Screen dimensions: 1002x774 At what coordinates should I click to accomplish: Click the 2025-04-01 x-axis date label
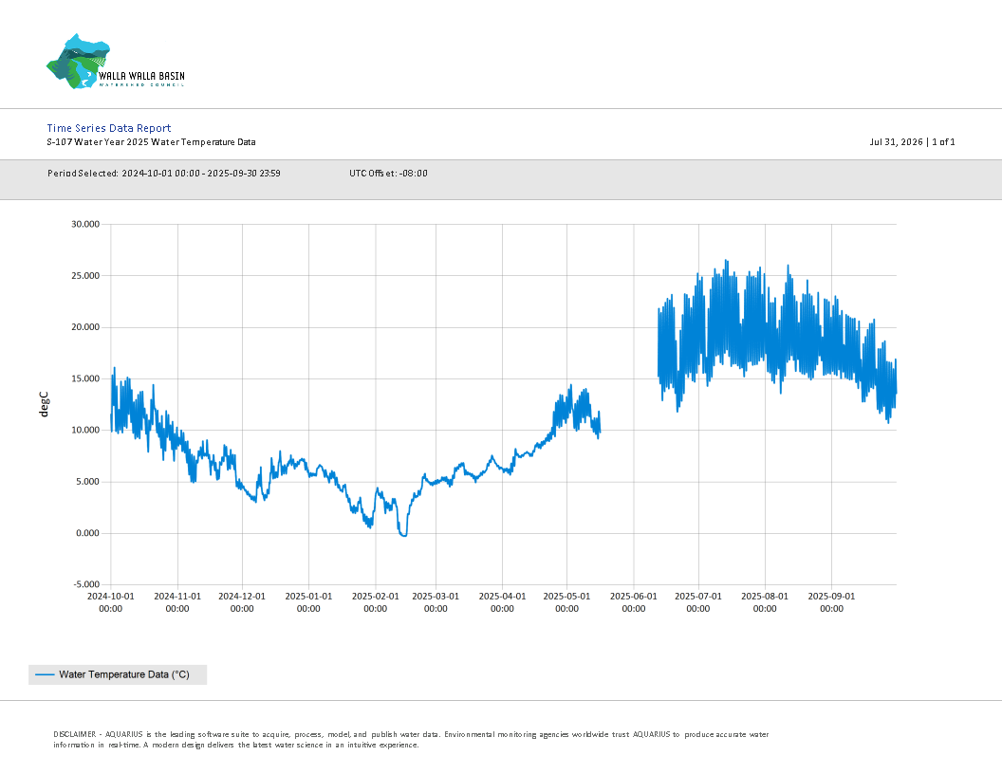tap(502, 602)
